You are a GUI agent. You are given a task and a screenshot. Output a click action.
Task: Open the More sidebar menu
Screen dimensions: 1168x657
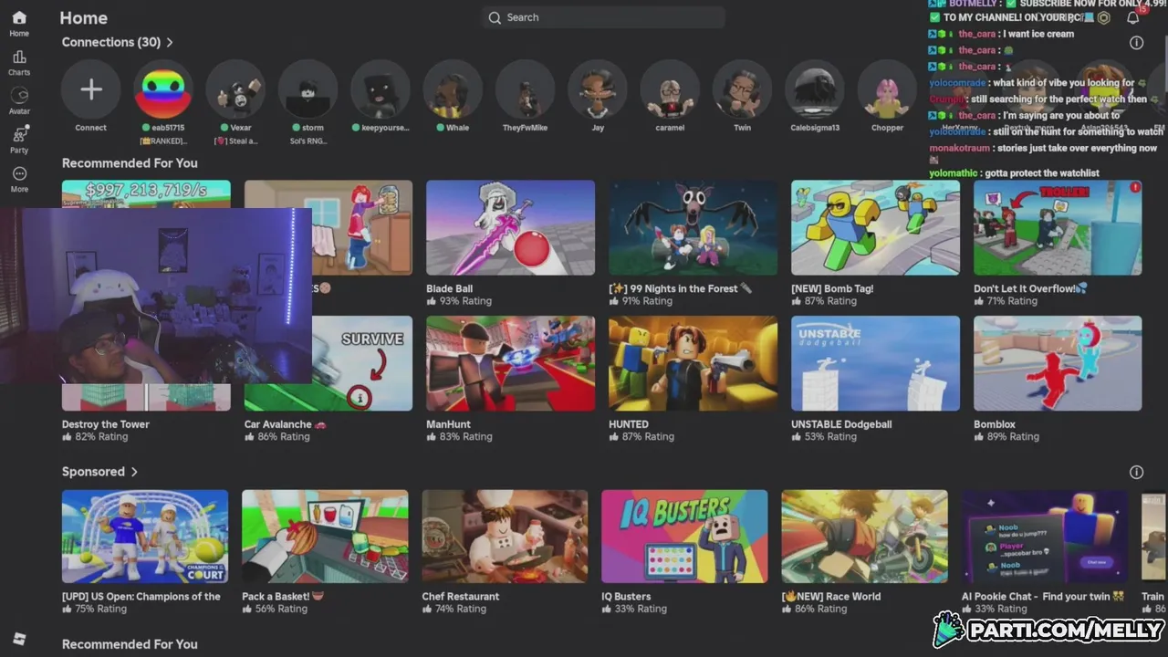click(19, 179)
